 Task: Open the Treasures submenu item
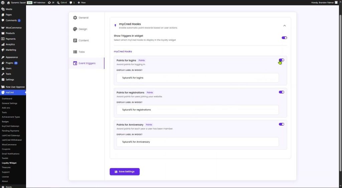6,168
